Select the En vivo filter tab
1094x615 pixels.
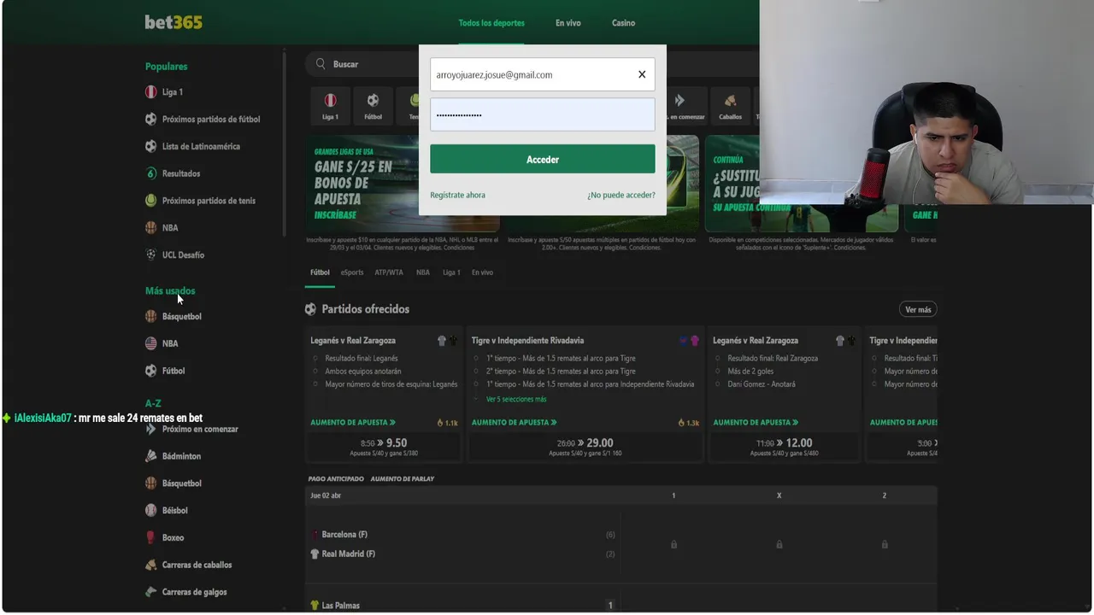coord(482,272)
